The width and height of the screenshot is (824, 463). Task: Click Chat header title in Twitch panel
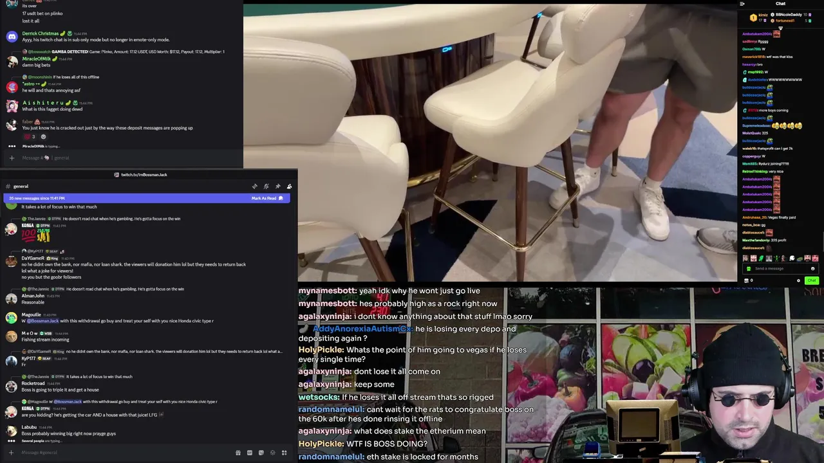click(780, 4)
